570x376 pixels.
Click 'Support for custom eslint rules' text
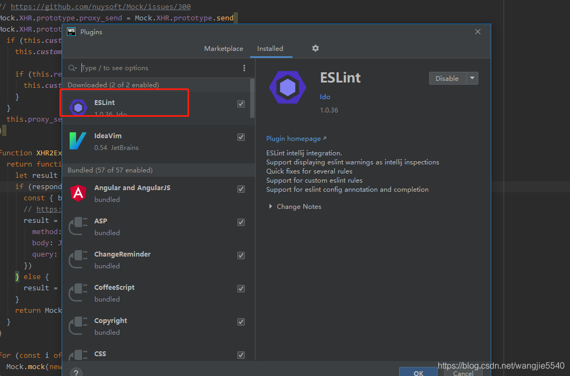click(314, 180)
